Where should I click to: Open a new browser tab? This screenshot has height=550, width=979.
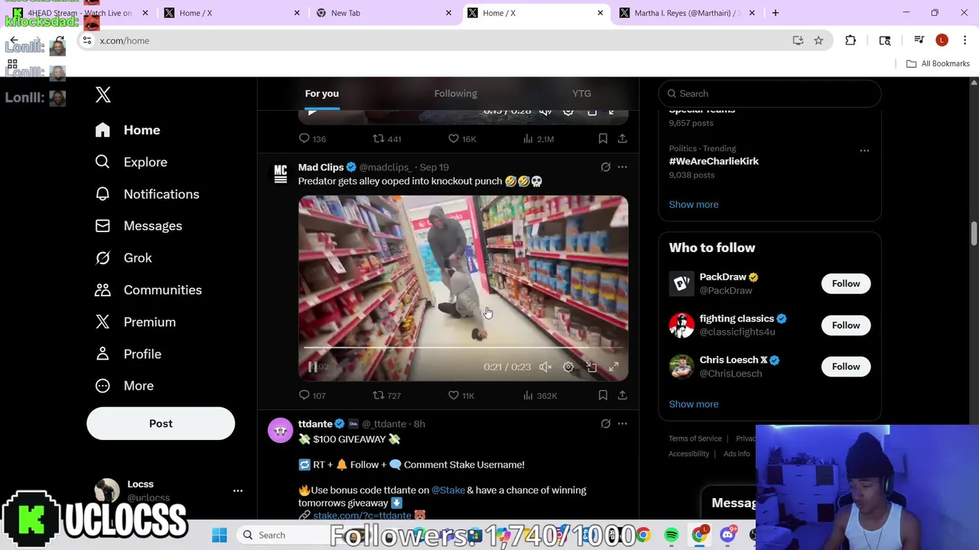[x=776, y=13]
